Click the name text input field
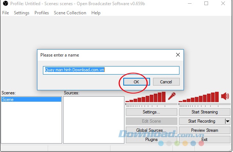The image size is (233, 152). [111, 70]
